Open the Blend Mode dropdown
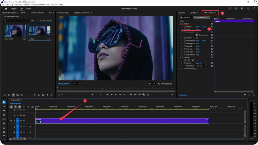 click(x=202, y=66)
